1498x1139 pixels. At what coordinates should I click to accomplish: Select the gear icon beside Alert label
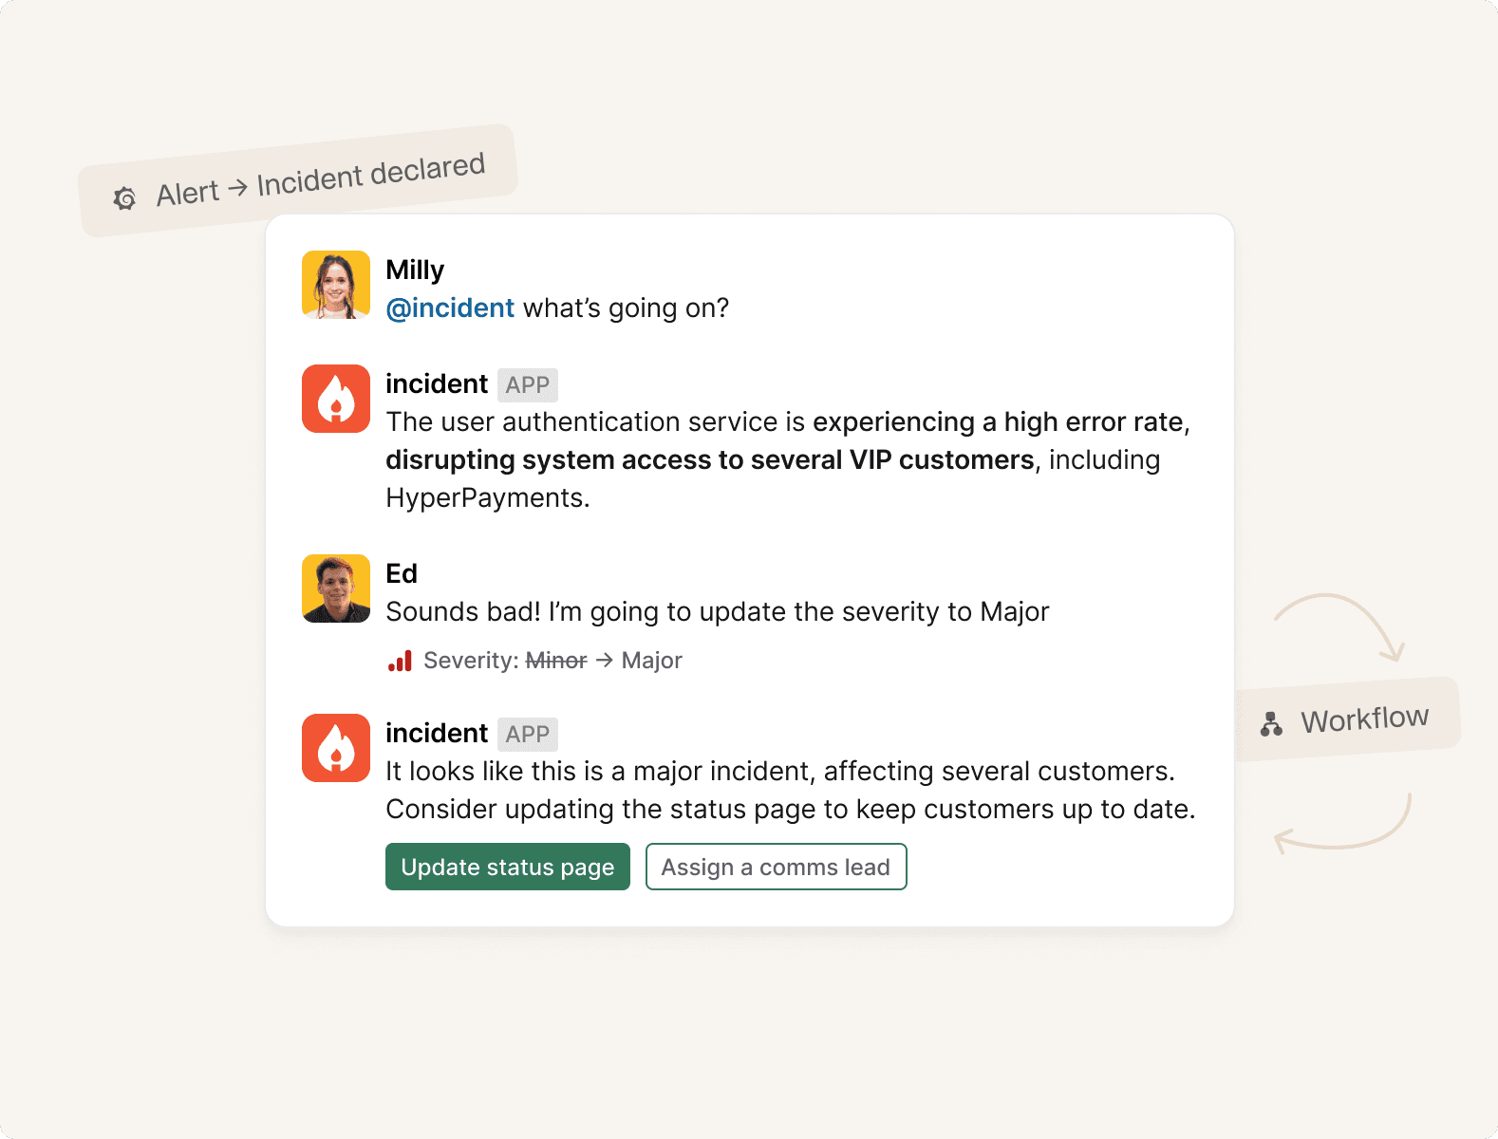point(123,196)
